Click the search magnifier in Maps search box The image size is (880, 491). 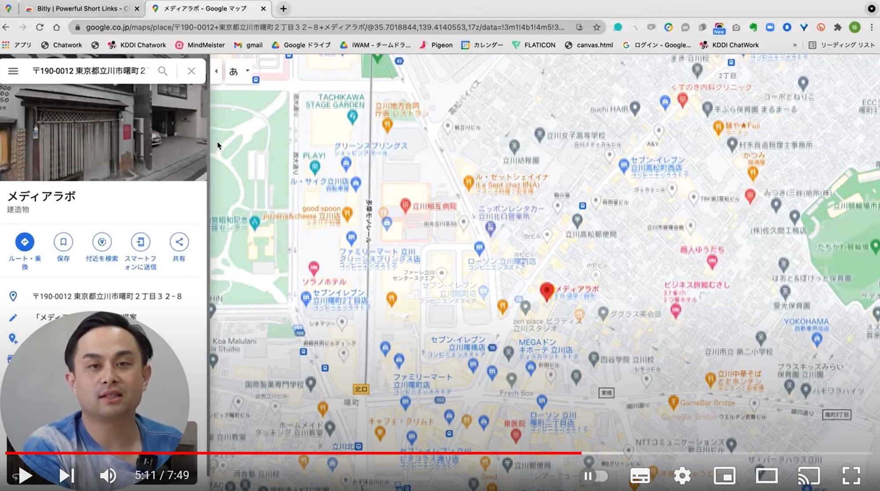[x=163, y=71]
